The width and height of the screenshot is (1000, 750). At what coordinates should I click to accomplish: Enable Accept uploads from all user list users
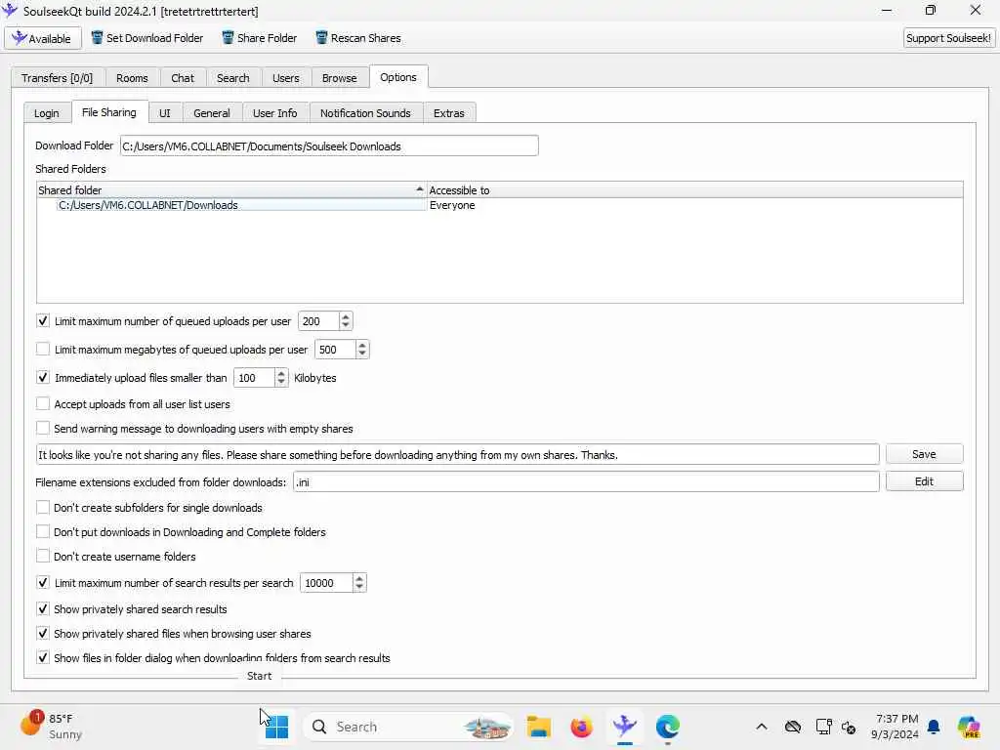[x=43, y=403]
